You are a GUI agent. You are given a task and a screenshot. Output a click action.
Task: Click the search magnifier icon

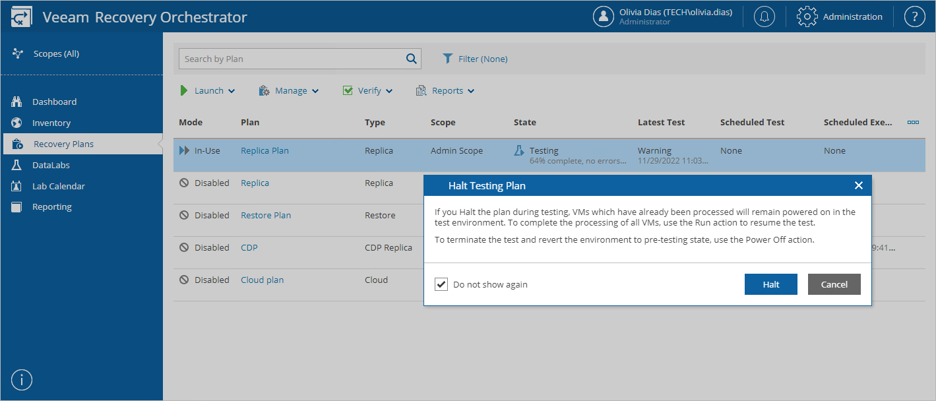[x=411, y=58]
